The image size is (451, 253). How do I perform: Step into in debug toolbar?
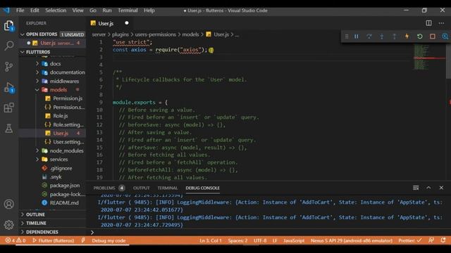(x=382, y=37)
